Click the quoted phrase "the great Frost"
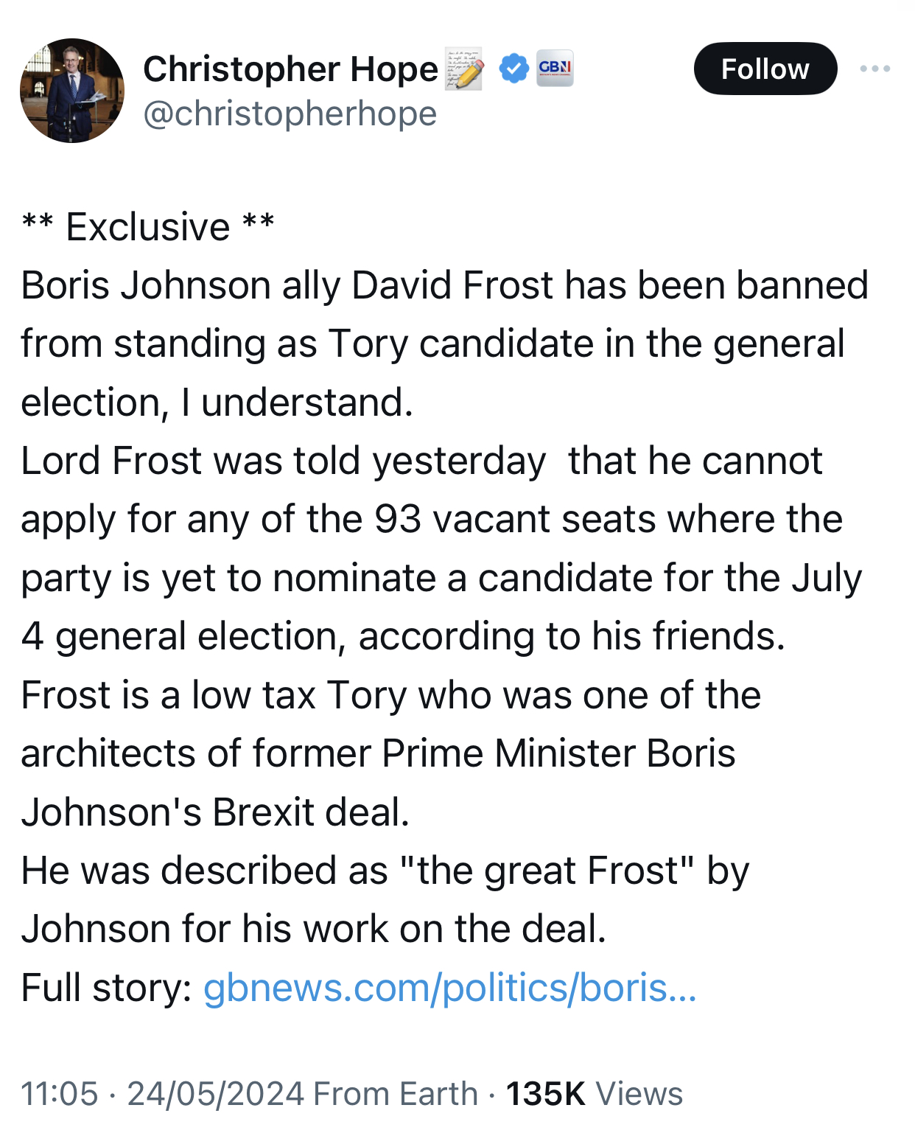915x1133 pixels. [547, 870]
